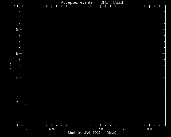Click the y-axis tick label 2

[x=17, y=102]
